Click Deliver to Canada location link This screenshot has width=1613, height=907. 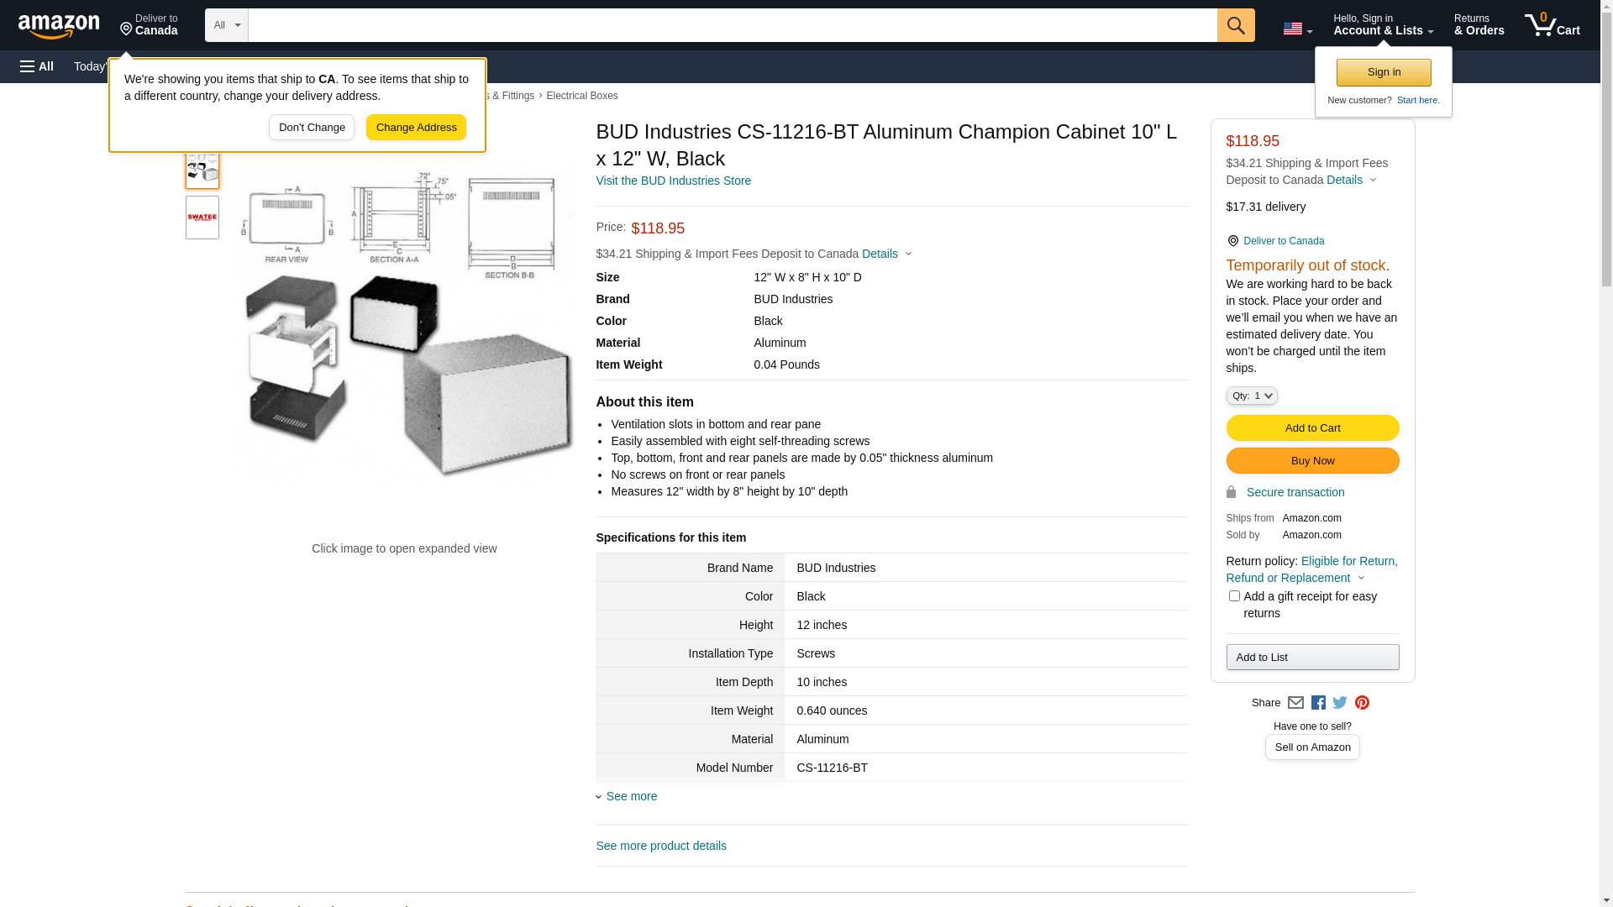tap(1283, 241)
